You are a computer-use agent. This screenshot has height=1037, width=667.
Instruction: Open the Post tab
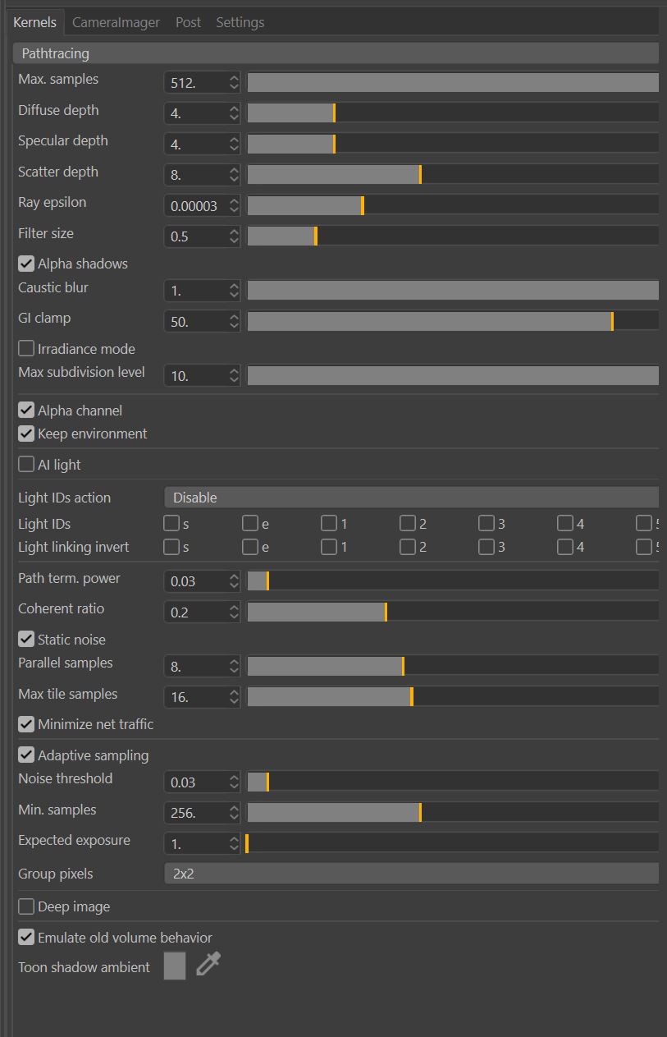coord(188,22)
